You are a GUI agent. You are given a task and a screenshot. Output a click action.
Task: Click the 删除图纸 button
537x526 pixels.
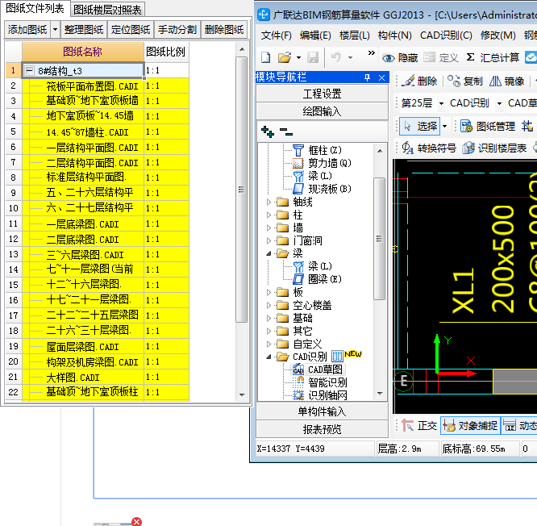coord(224,30)
